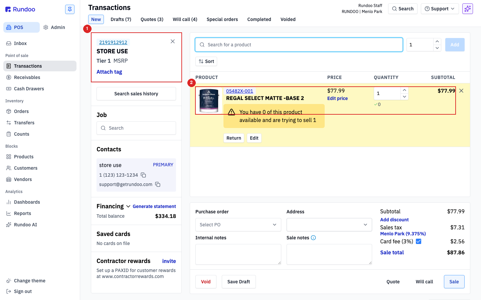This screenshot has width=481, height=300.
Task: Click the Sale notes info icon
Action: 313,238
